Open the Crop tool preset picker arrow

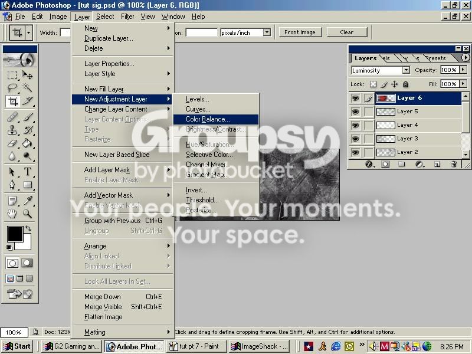tap(29, 32)
